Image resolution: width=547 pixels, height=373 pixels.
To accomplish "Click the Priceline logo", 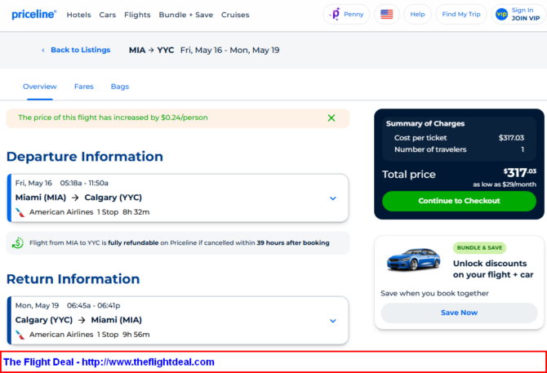I will (33, 15).
